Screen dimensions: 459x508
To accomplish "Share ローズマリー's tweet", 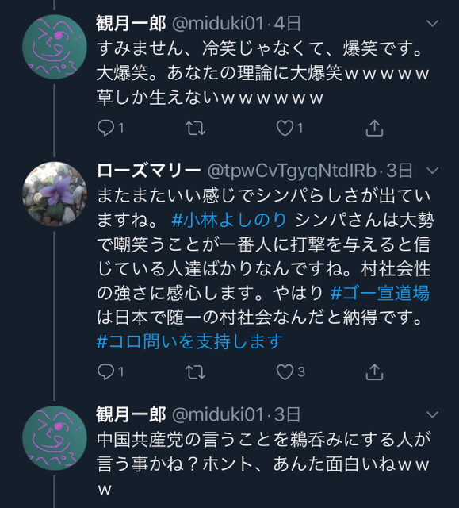I will 374,372.
